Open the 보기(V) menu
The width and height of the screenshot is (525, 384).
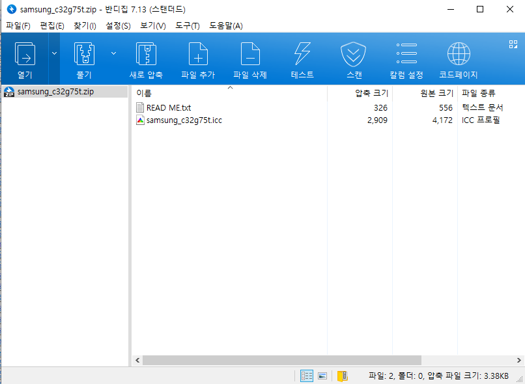(152, 26)
